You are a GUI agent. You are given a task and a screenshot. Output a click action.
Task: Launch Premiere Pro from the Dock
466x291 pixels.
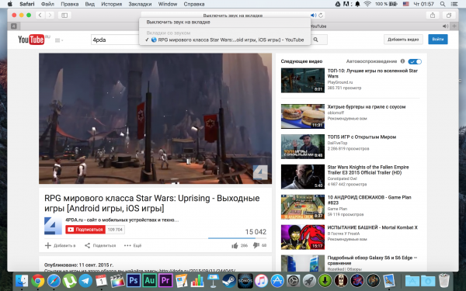(x=165, y=281)
